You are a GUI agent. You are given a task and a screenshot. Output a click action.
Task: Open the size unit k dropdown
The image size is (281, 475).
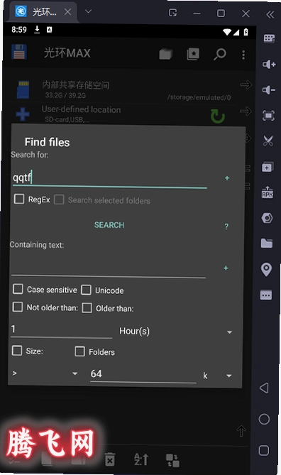coord(229,376)
